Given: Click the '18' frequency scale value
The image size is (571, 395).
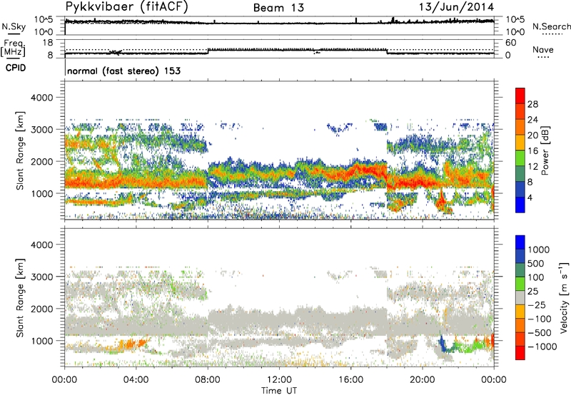Looking at the screenshot, I should click(47, 43).
